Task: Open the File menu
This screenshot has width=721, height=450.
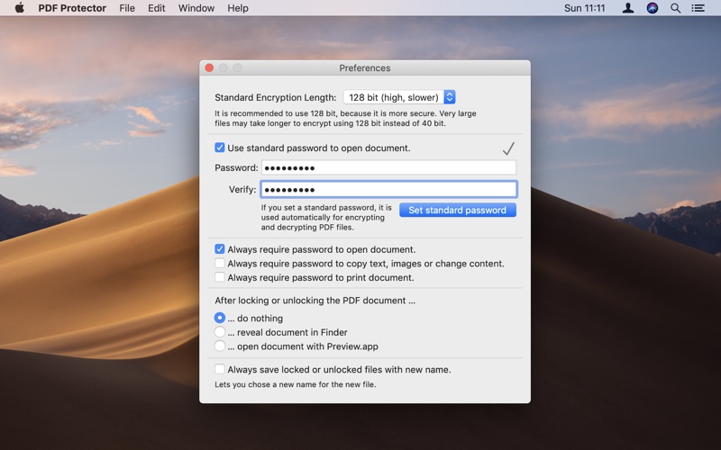Action: point(127,8)
